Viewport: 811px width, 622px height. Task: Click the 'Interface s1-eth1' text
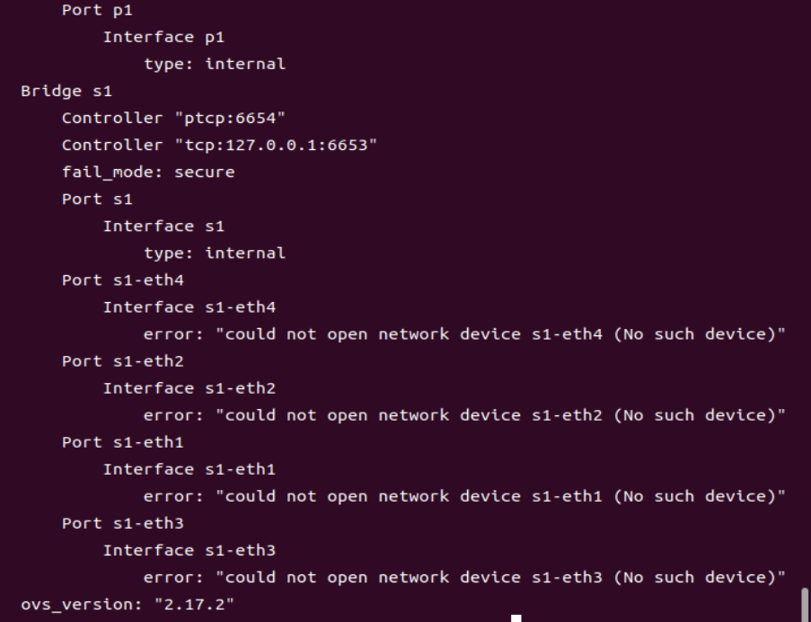pyautogui.click(x=190, y=469)
